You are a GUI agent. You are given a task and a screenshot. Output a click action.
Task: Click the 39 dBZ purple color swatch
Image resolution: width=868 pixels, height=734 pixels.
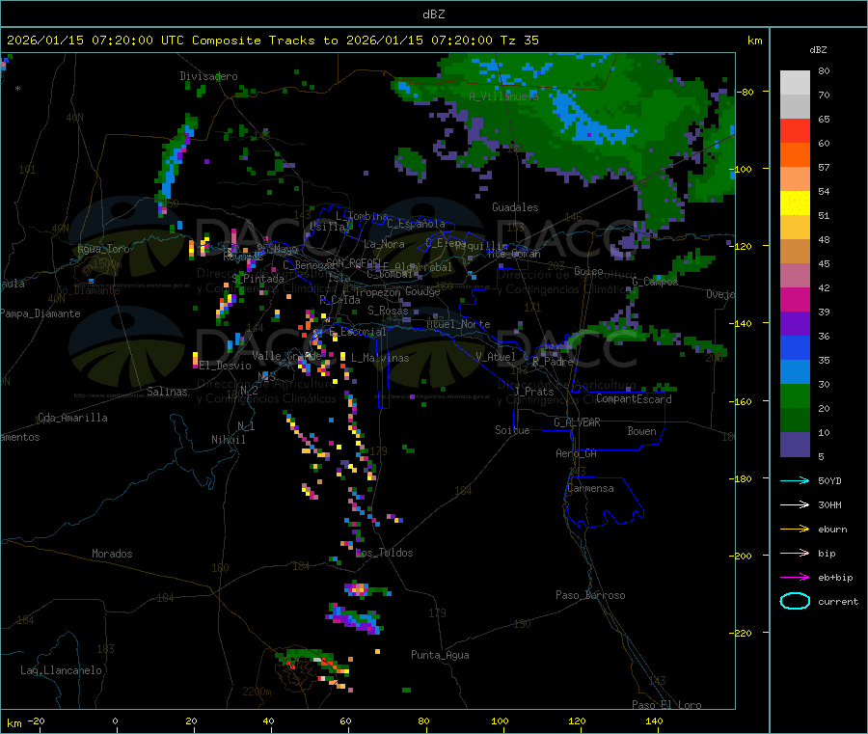tap(795, 324)
